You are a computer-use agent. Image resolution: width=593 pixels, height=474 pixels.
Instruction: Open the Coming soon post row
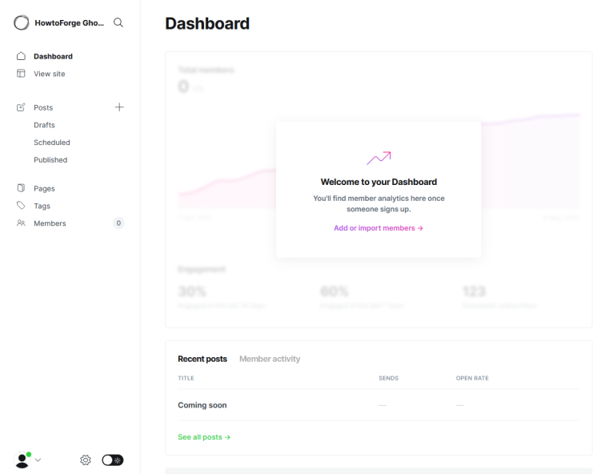point(202,405)
